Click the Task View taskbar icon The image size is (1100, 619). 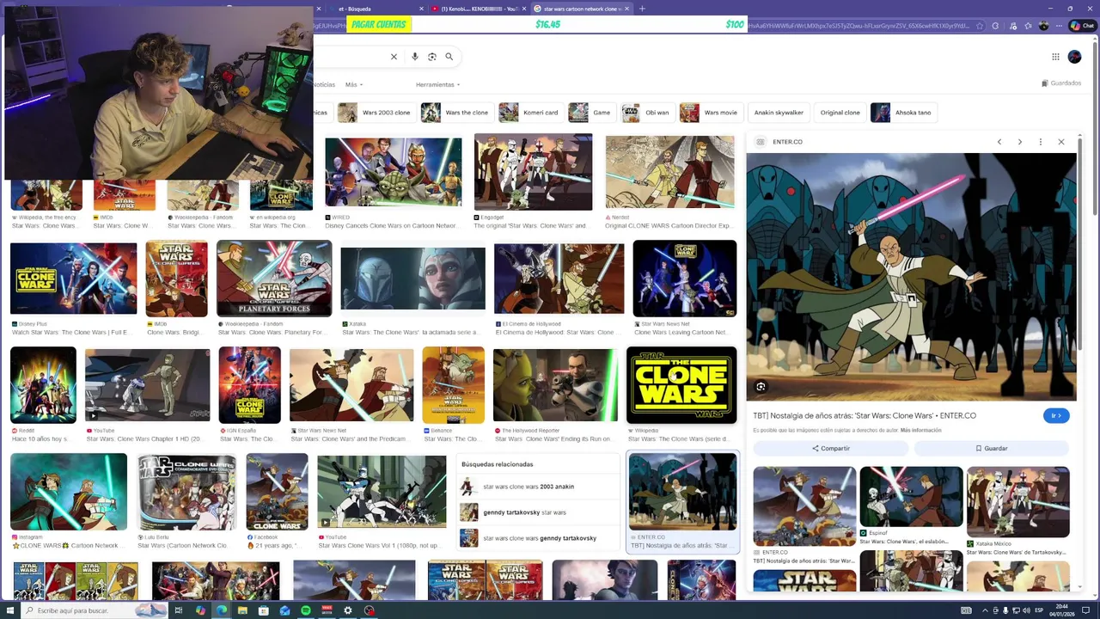click(x=179, y=610)
